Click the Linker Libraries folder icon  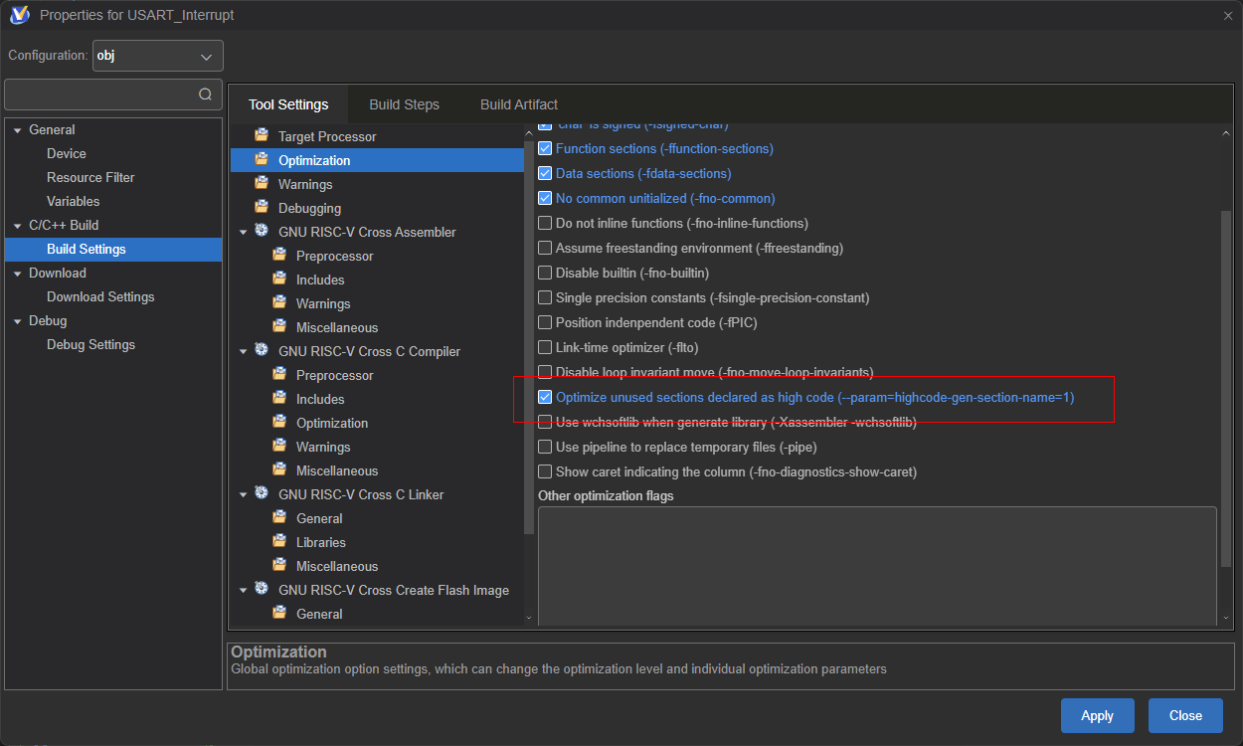[x=279, y=541]
